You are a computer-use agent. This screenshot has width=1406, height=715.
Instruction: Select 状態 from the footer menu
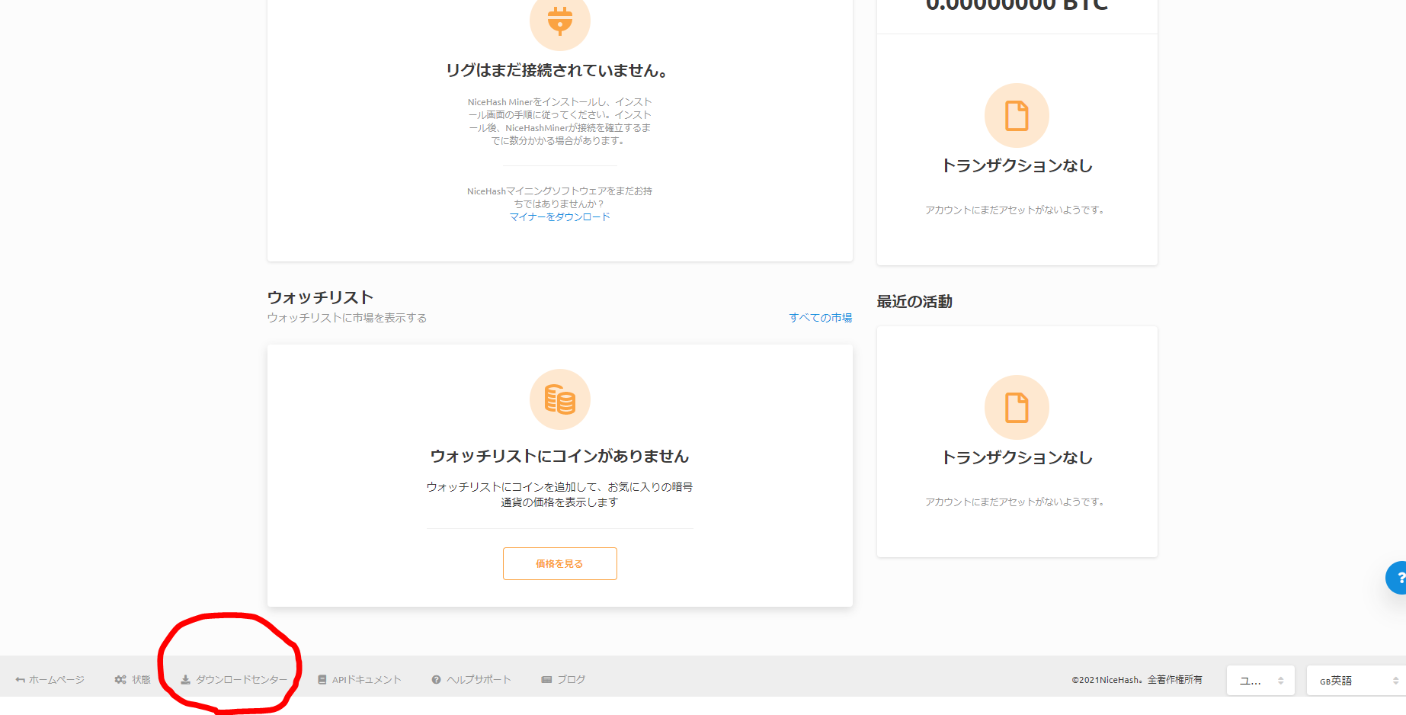click(x=141, y=678)
